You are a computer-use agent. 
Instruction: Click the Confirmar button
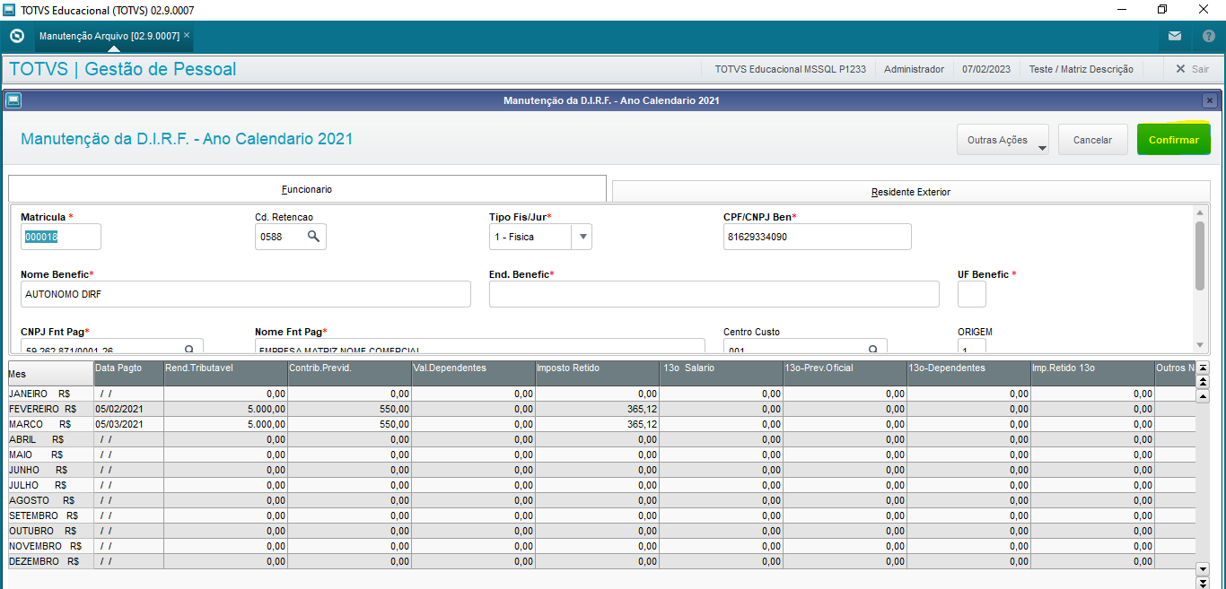click(1174, 140)
